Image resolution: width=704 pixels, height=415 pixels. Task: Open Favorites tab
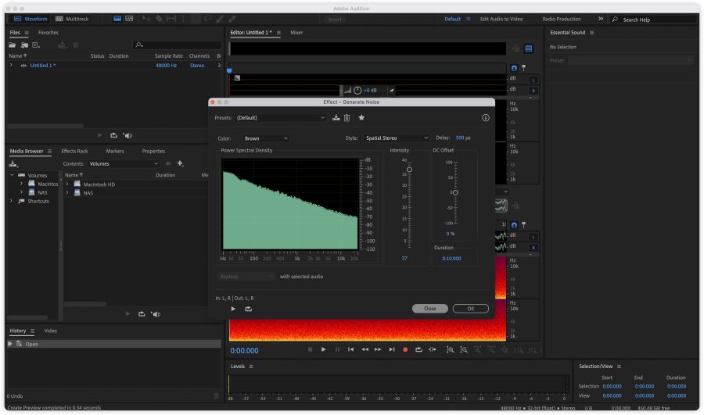click(x=48, y=32)
